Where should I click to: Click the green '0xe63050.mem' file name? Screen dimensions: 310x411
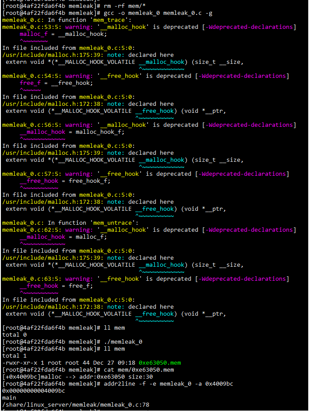[x=160, y=363]
